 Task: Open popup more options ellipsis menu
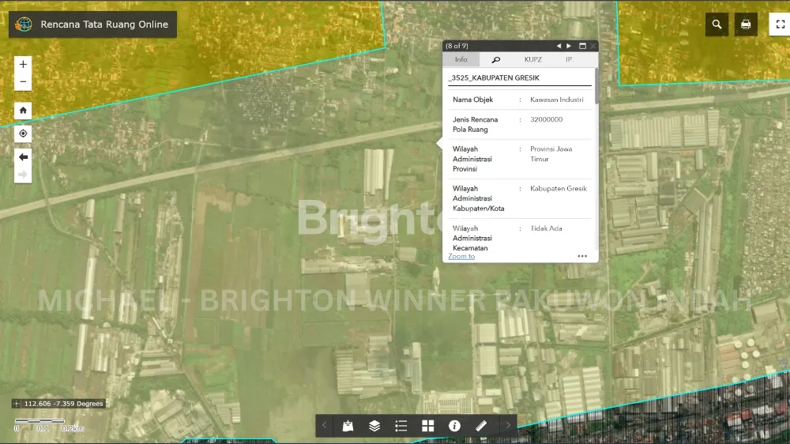[x=582, y=256]
